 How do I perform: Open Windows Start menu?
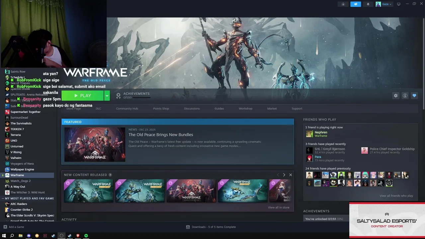4,236
